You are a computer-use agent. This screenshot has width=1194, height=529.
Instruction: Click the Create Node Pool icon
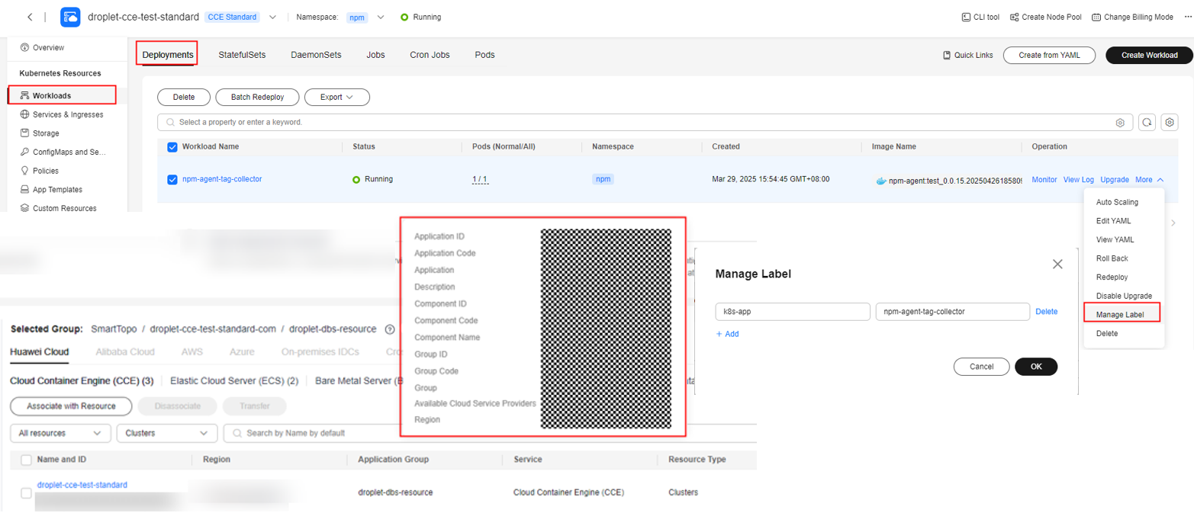[x=1015, y=17]
